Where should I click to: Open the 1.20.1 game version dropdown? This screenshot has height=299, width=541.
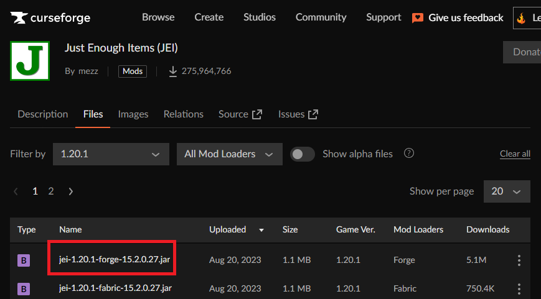point(111,154)
